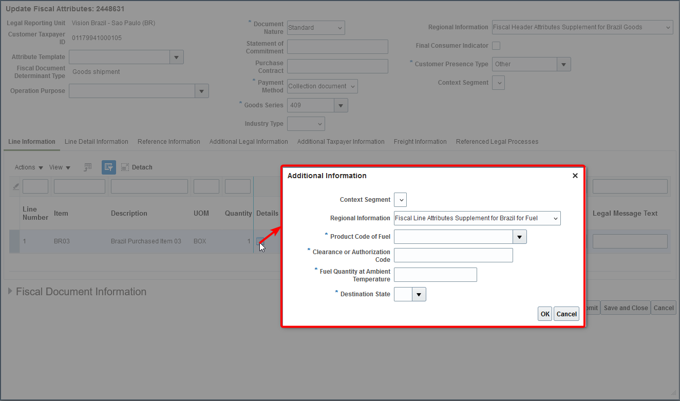Click the Legal Message Text field in row 1

(630, 241)
